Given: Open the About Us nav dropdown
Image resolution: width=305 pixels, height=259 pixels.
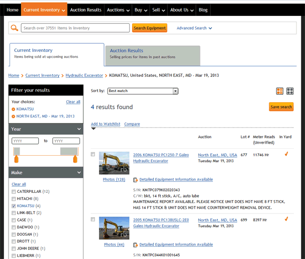Looking at the screenshot, I should coord(182,10).
